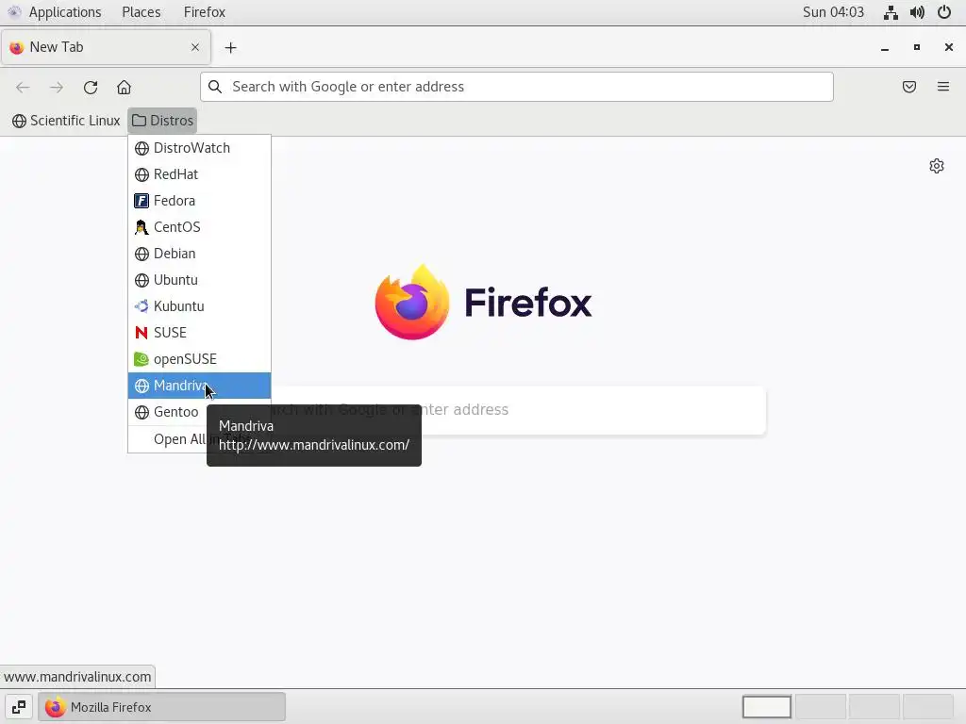Switch to the third workspace
Screen dimensions: 966x724
(x=874, y=707)
